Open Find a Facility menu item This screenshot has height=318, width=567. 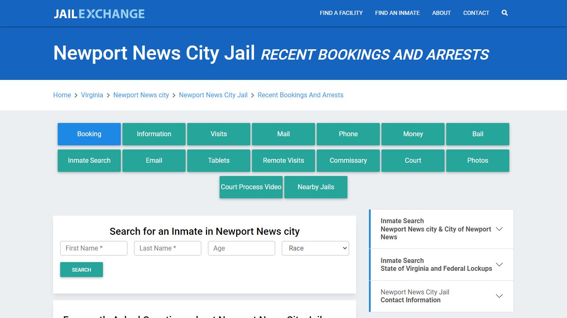click(x=341, y=13)
